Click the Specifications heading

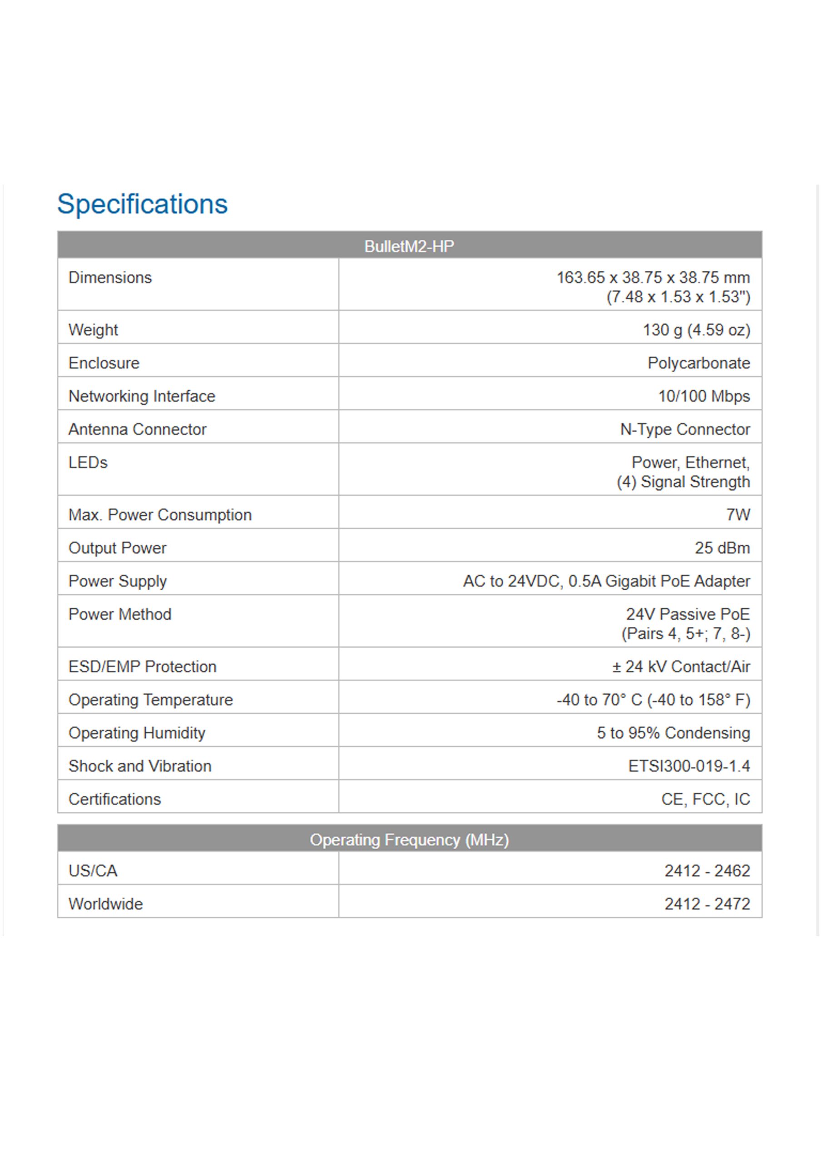pos(142,204)
